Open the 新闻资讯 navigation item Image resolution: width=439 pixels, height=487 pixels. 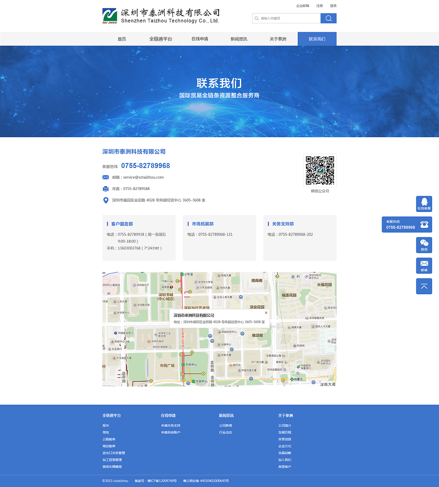point(239,39)
